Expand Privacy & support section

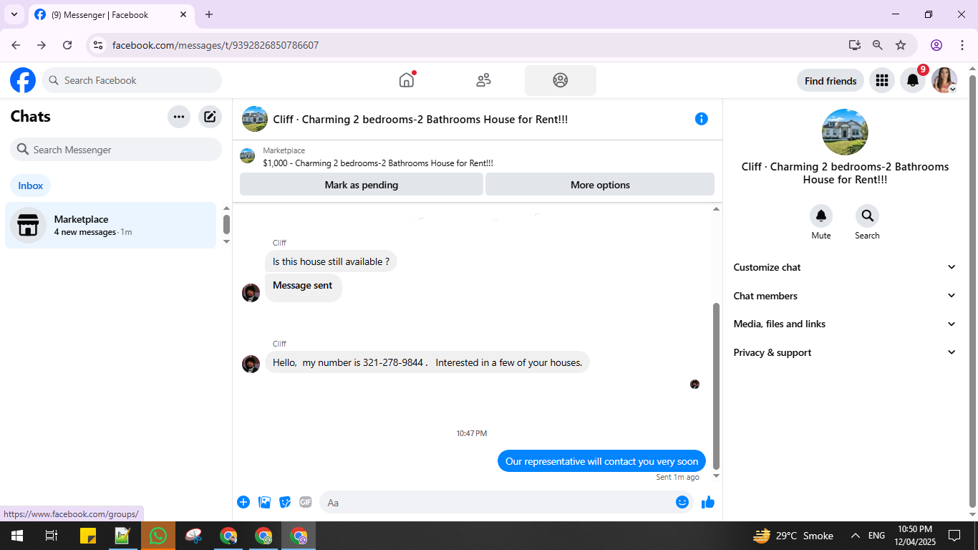click(x=845, y=352)
